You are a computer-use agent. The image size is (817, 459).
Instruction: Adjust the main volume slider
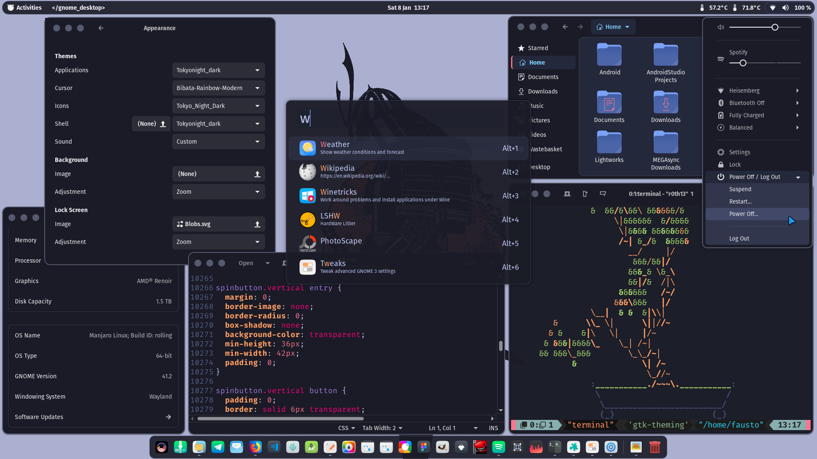point(765,27)
